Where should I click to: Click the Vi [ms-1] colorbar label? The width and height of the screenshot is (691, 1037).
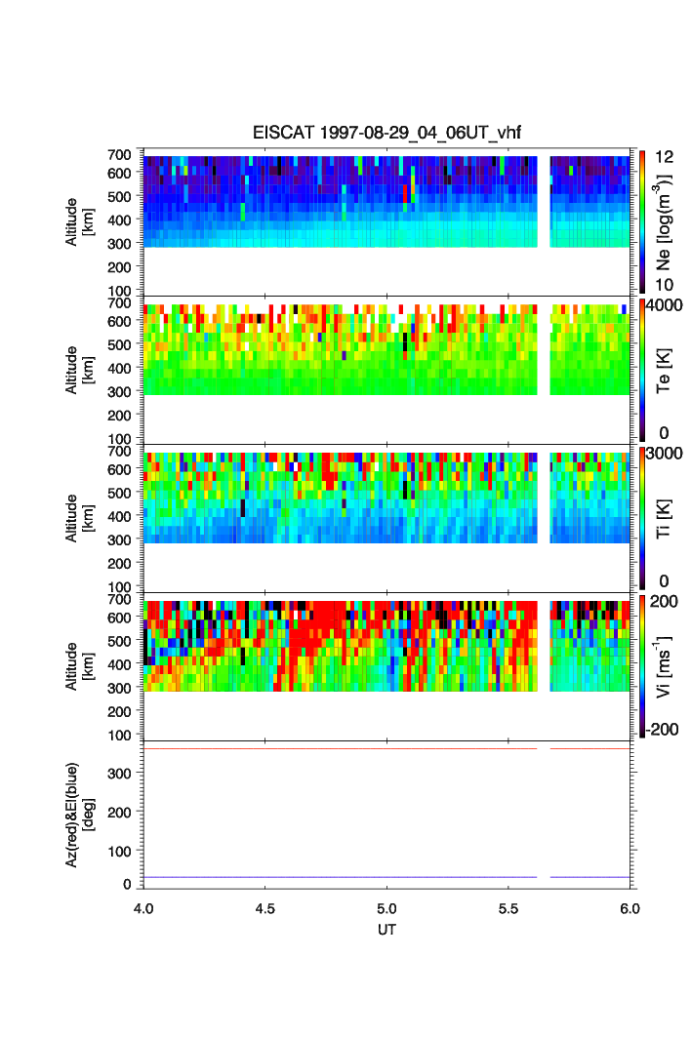coord(663,666)
